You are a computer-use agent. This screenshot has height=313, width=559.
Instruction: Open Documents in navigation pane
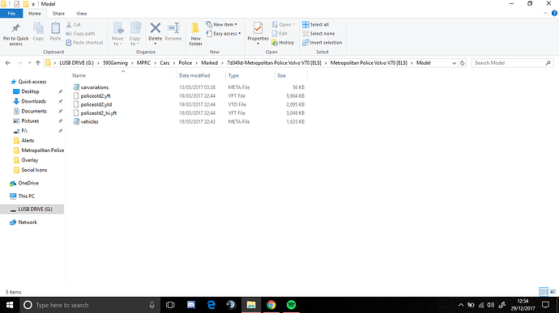tap(34, 111)
